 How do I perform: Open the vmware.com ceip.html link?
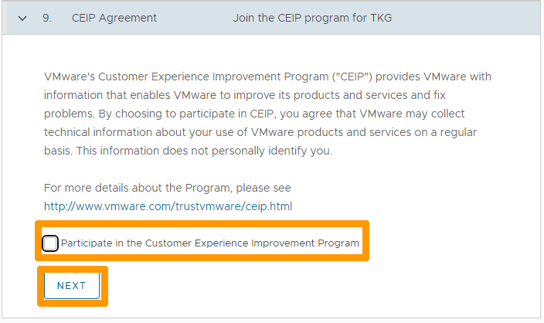pos(168,206)
